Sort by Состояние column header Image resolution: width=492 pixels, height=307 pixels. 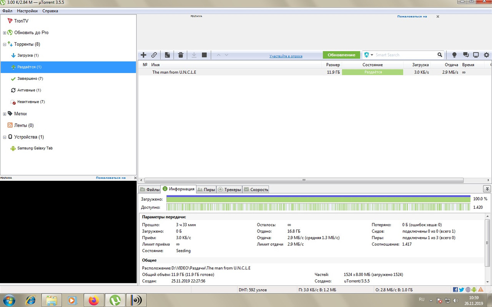pyautogui.click(x=372, y=65)
